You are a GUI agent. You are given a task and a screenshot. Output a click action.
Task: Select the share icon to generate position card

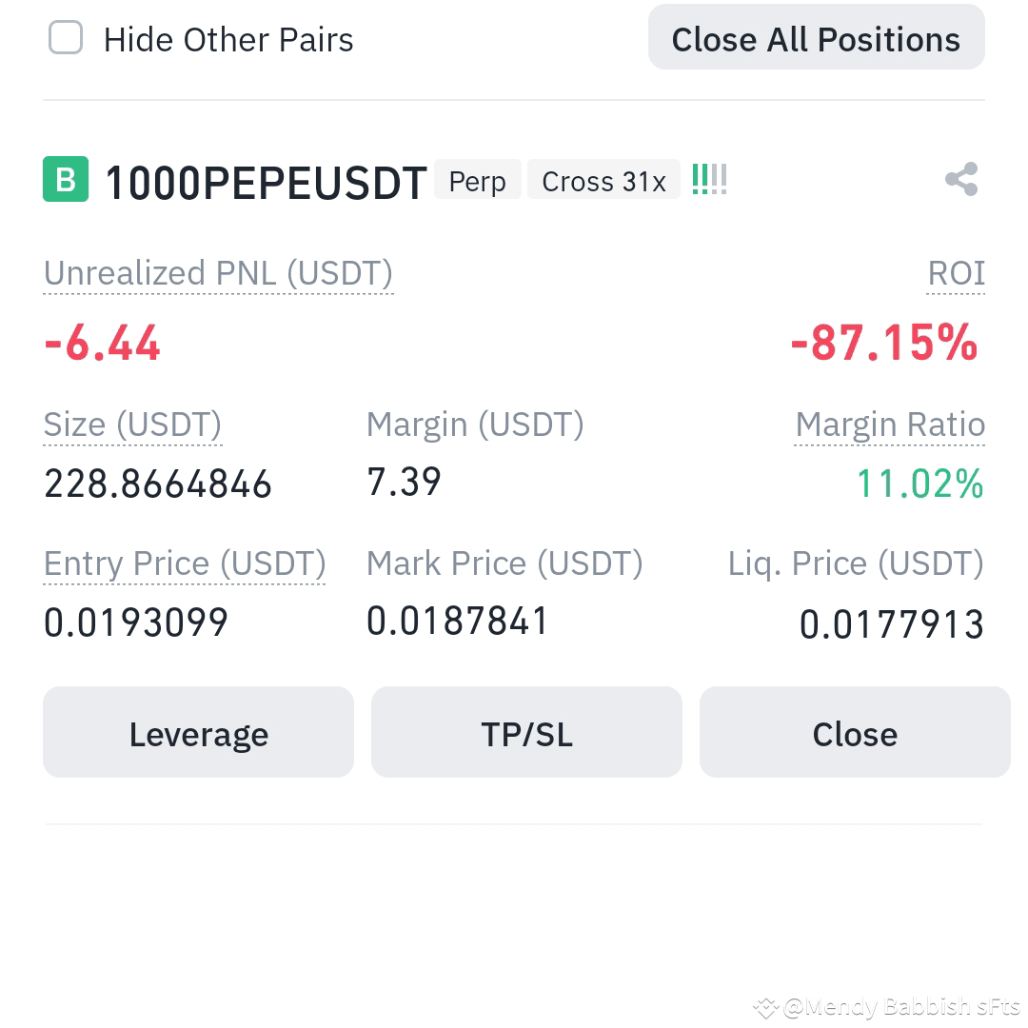coord(960,178)
